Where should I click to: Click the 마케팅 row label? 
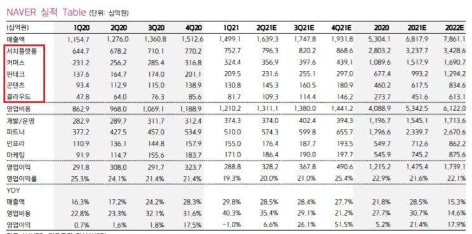(x=16, y=155)
